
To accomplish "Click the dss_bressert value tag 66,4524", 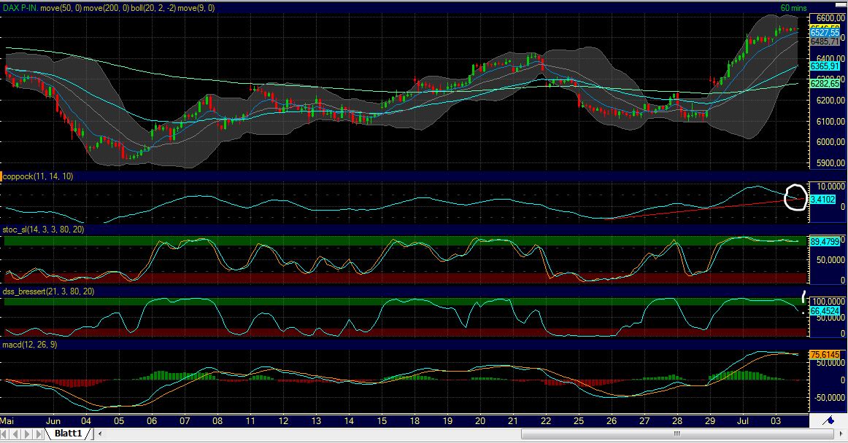I will pyautogui.click(x=825, y=311).
